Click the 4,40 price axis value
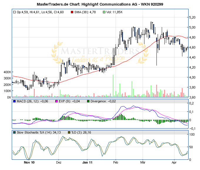This screenshot has height=170, width=200. pyautogui.click(x=192, y=57)
